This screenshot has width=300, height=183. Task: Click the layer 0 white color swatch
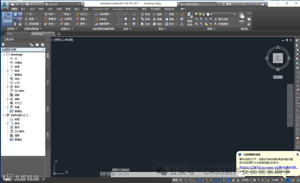click(x=208, y=14)
